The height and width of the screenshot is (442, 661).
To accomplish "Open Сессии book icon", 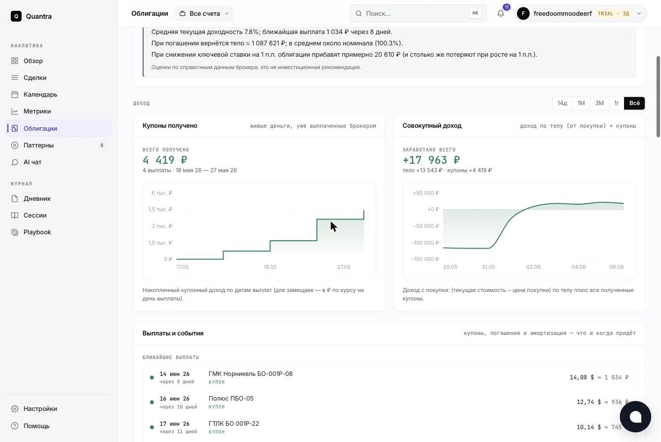I will tap(15, 215).
